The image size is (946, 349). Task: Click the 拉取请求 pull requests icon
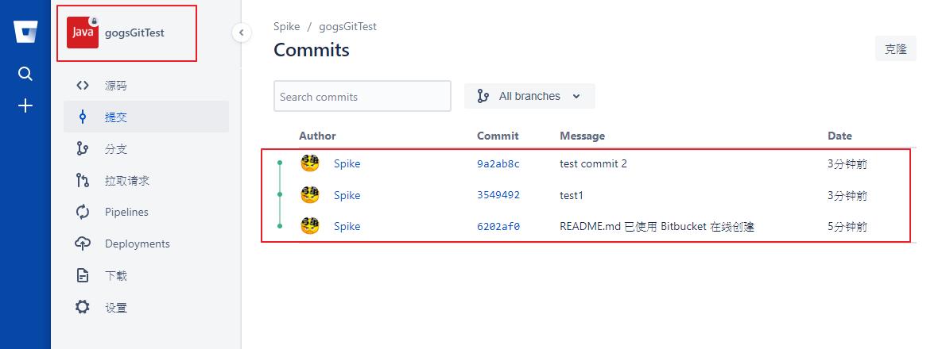coord(83,180)
